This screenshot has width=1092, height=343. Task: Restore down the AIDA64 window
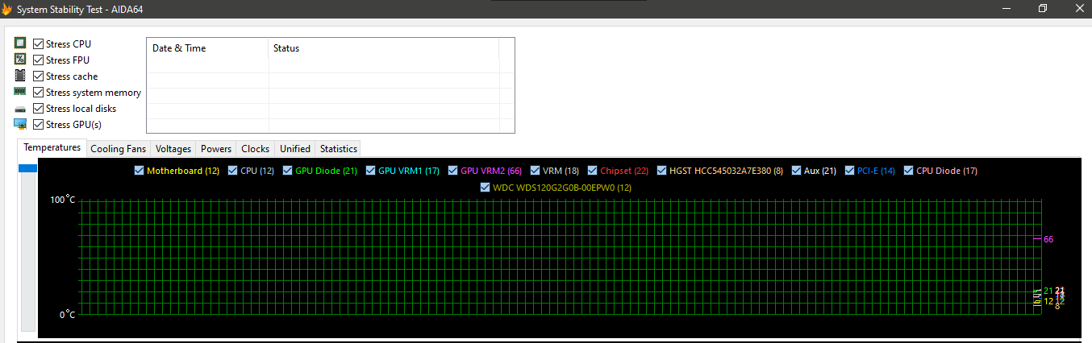point(1043,8)
